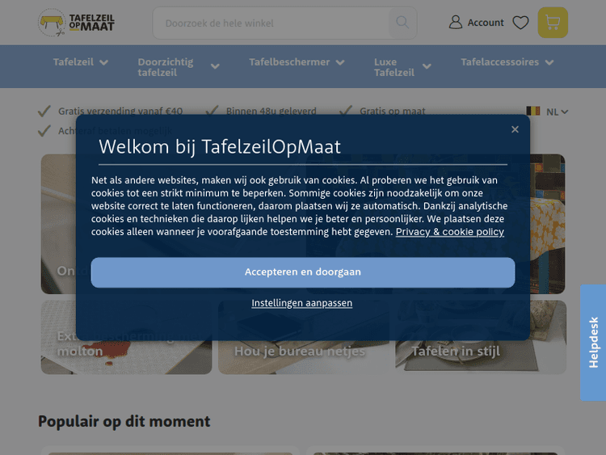Open the Tafelaccessoires menu item
Image resolution: width=606 pixels, height=455 pixels.
click(499, 62)
